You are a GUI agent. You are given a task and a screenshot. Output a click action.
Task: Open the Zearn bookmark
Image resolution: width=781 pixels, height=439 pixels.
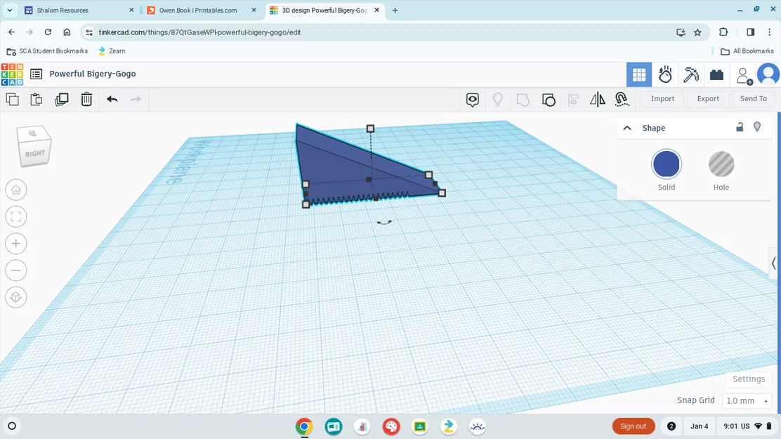[112, 51]
